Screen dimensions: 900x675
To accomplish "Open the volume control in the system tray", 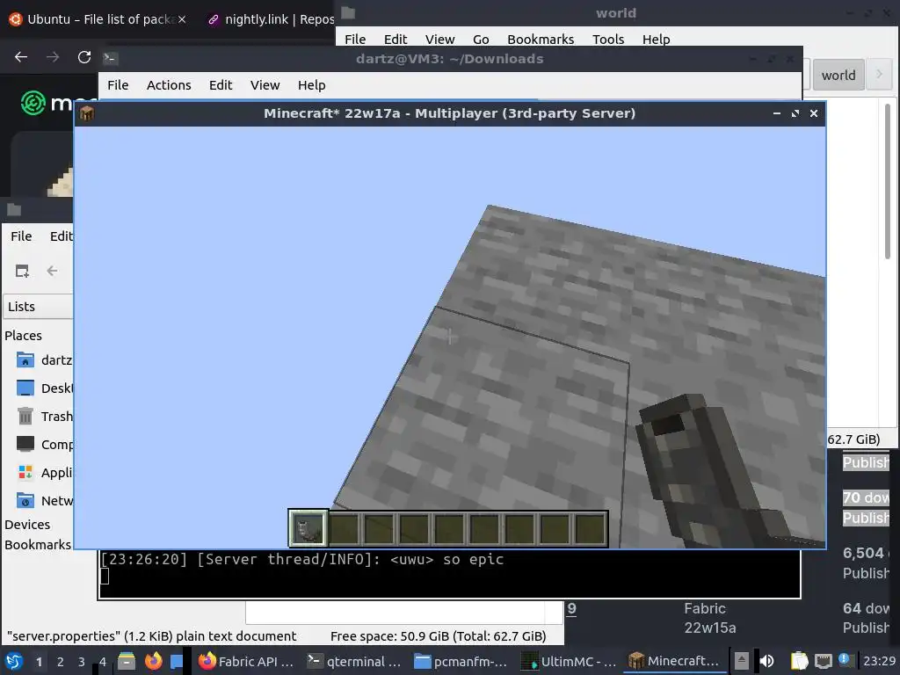I will tap(766, 661).
